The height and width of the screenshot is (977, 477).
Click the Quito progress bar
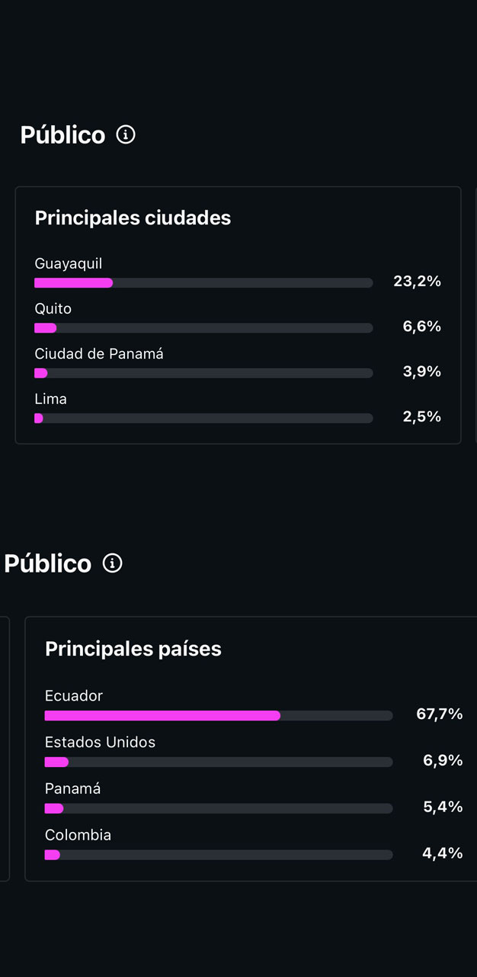click(203, 328)
